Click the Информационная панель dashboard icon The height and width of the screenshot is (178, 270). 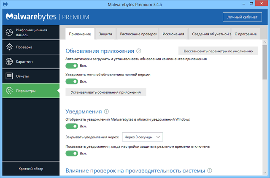tap(9, 32)
